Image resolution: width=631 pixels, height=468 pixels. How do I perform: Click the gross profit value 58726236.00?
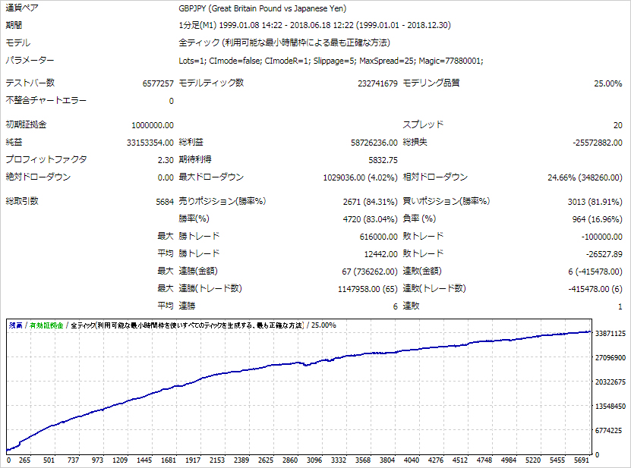(x=374, y=143)
